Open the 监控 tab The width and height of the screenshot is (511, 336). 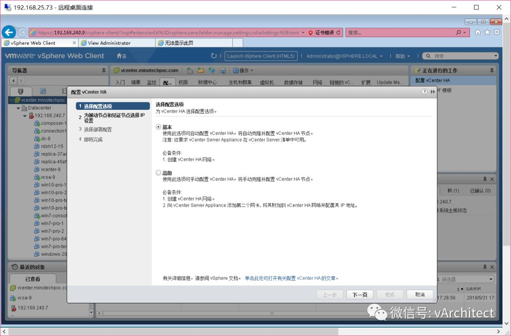coord(151,82)
